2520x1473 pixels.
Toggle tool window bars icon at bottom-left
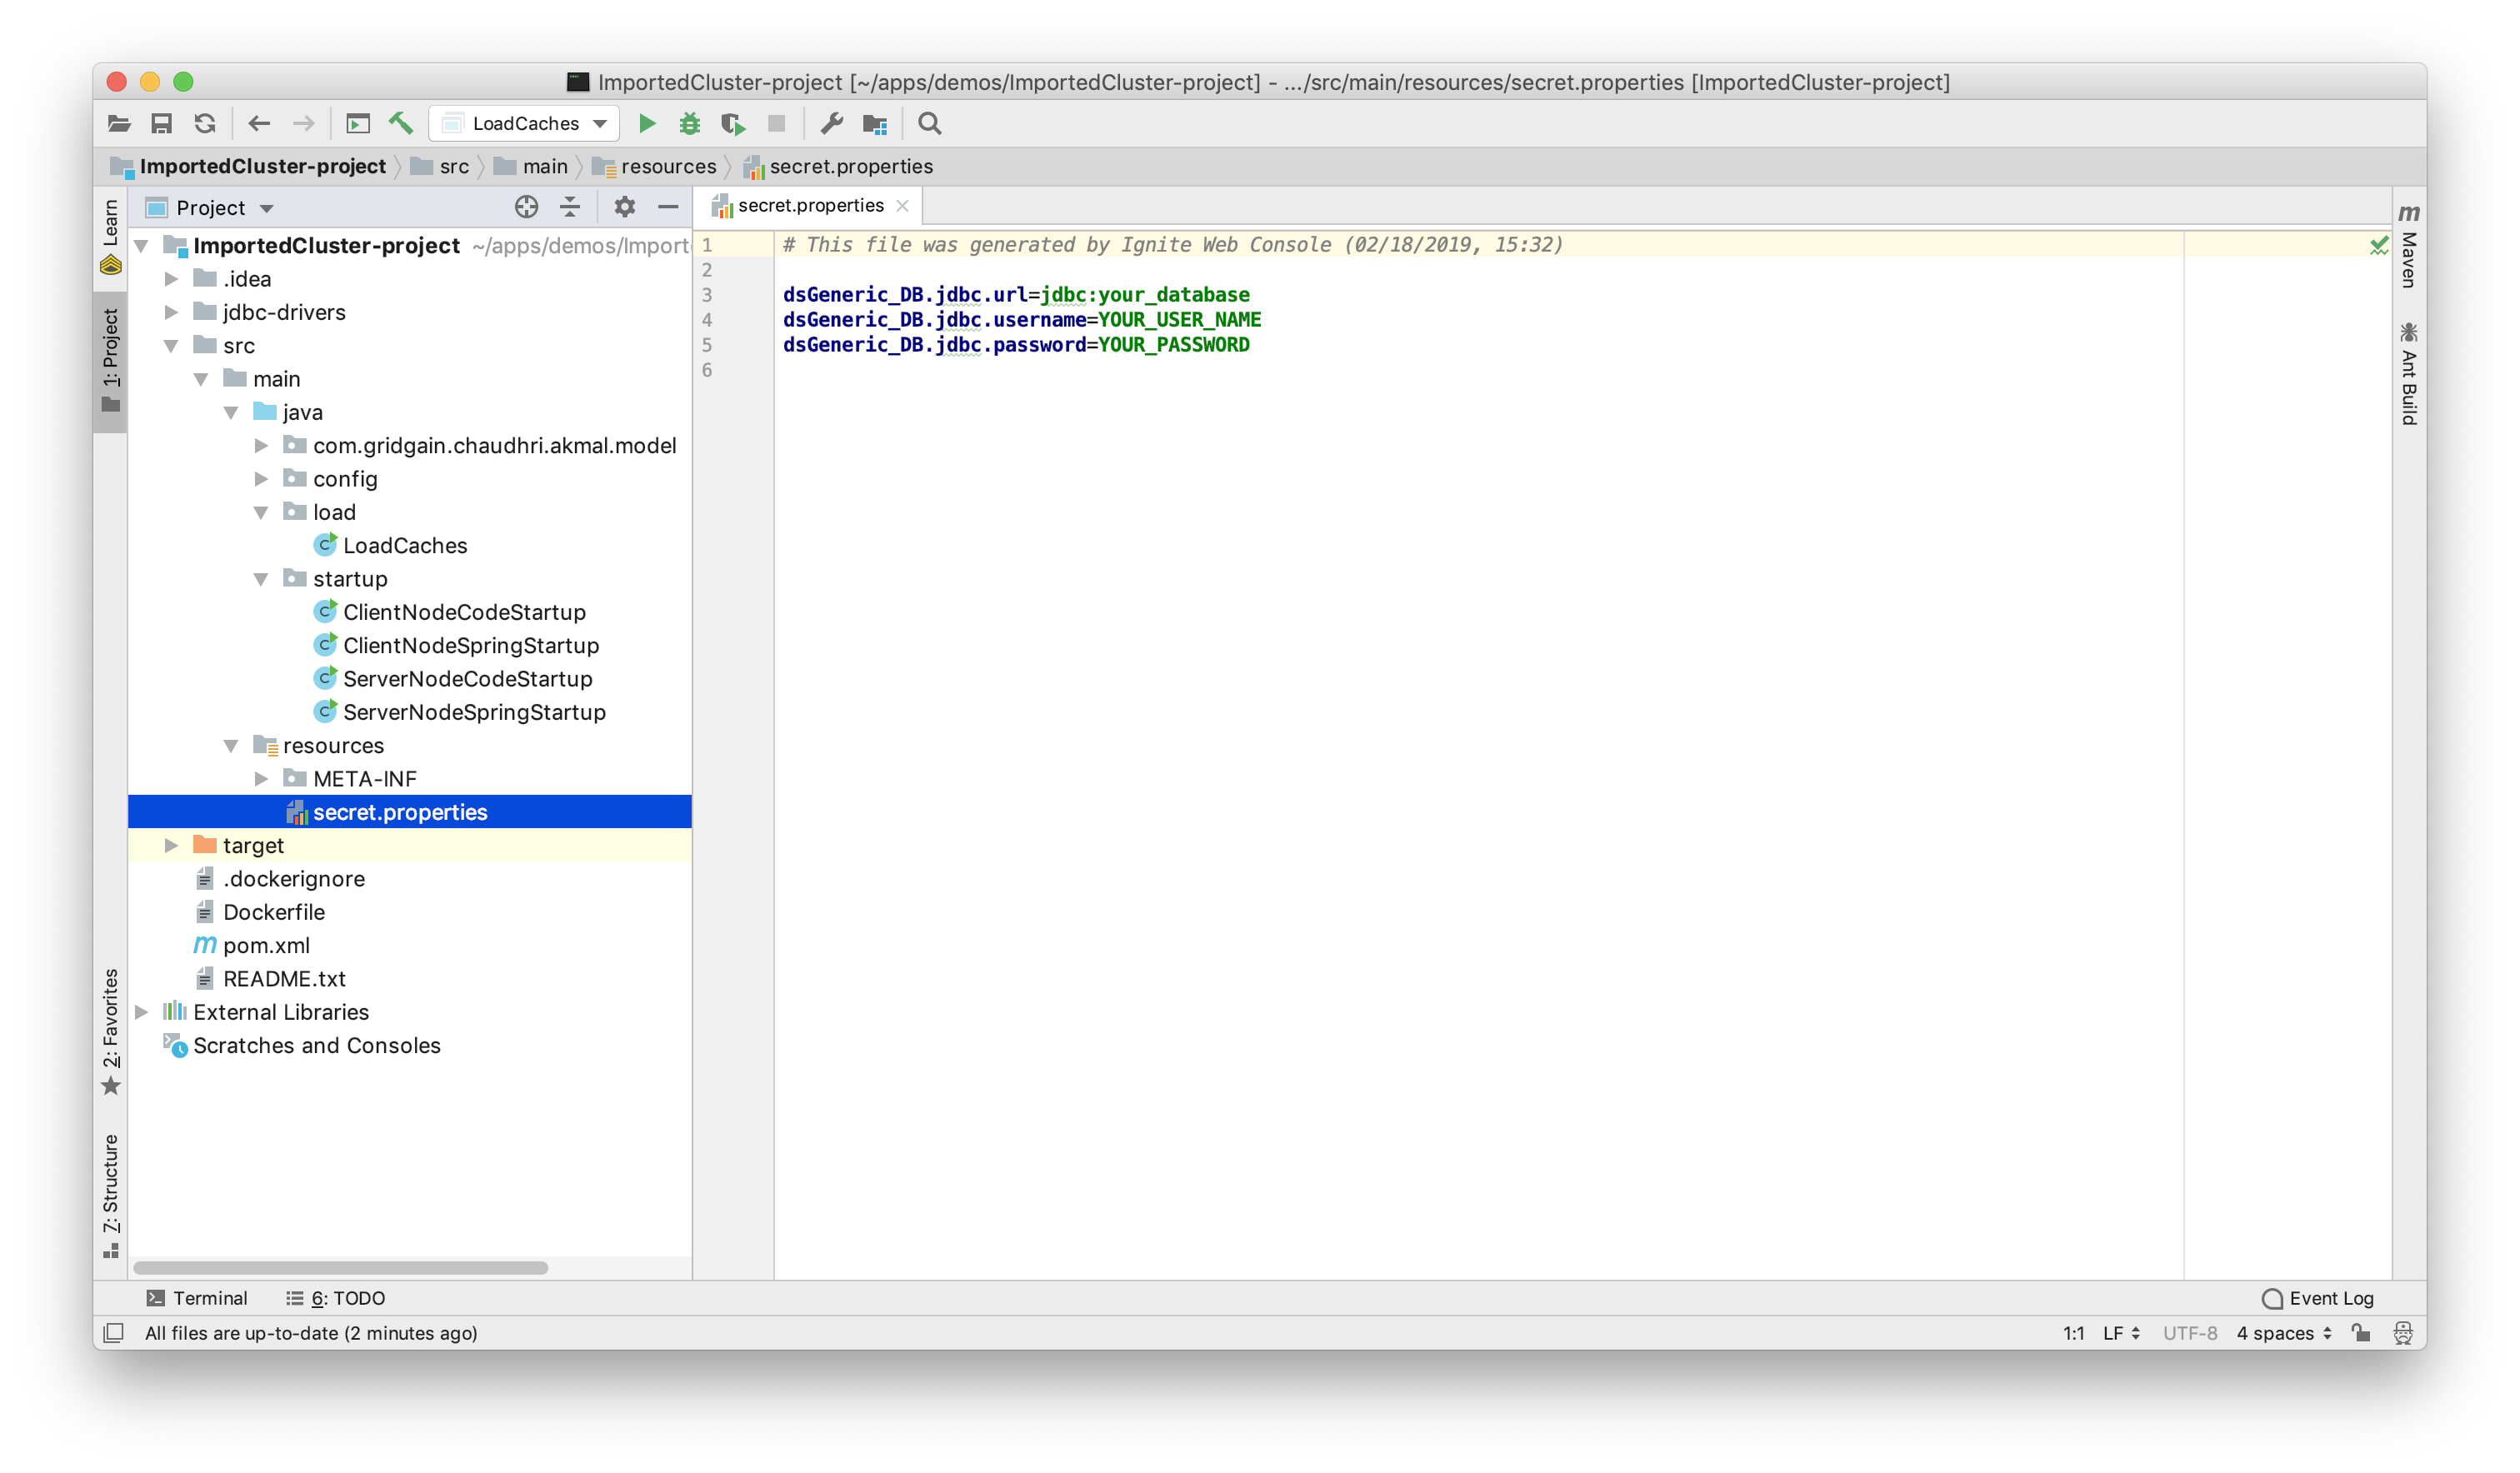click(x=114, y=1332)
